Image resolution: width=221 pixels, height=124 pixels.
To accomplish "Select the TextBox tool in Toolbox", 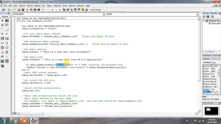I will [x=7, y=25].
